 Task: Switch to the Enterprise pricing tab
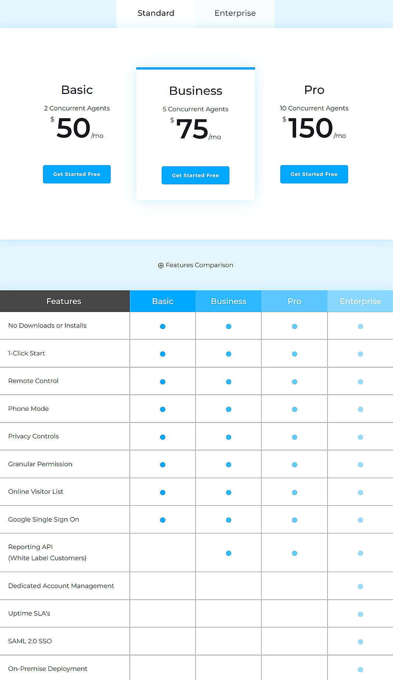click(x=235, y=14)
